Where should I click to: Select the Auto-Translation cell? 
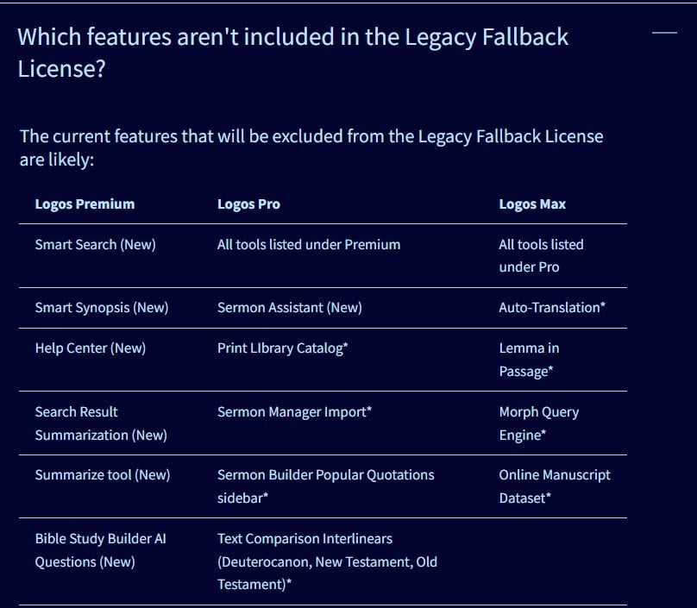pos(552,308)
